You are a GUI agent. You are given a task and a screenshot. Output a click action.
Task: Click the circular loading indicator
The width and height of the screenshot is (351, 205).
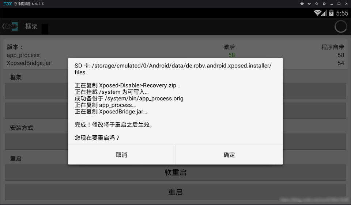click(x=341, y=27)
